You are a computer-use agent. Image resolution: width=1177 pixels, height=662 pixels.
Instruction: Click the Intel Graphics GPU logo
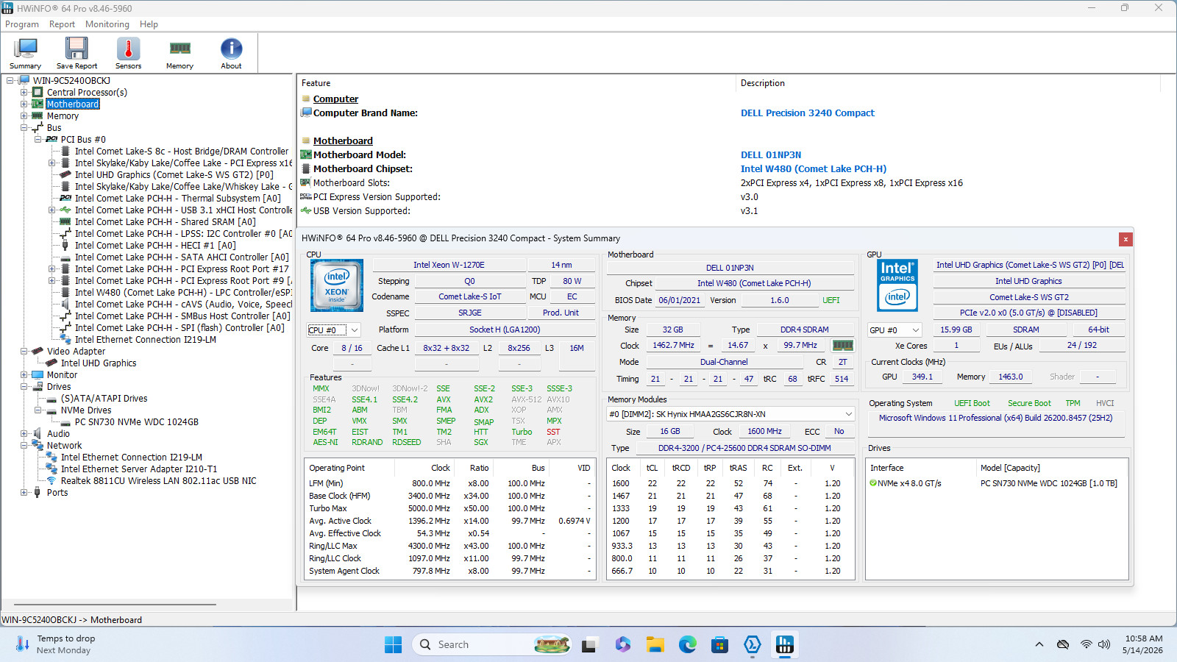coord(897,285)
